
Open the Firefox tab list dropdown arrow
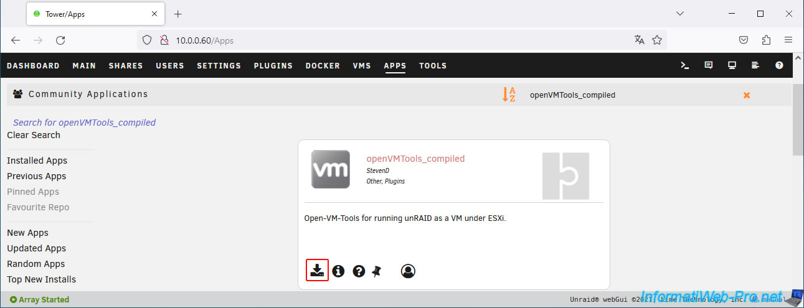click(x=680, y=13)
